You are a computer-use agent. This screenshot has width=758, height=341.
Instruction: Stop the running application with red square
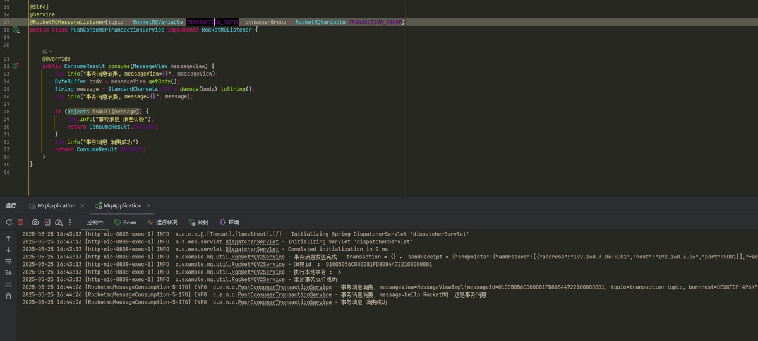20,223
